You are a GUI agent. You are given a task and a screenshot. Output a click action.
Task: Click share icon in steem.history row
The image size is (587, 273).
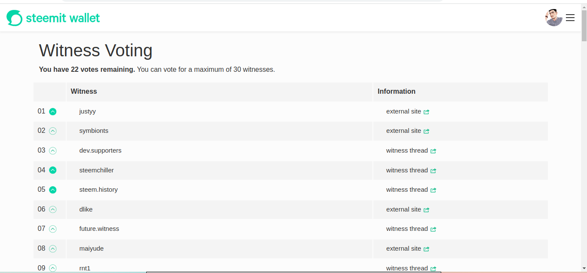pyautogui.click(x=433, y=190)
